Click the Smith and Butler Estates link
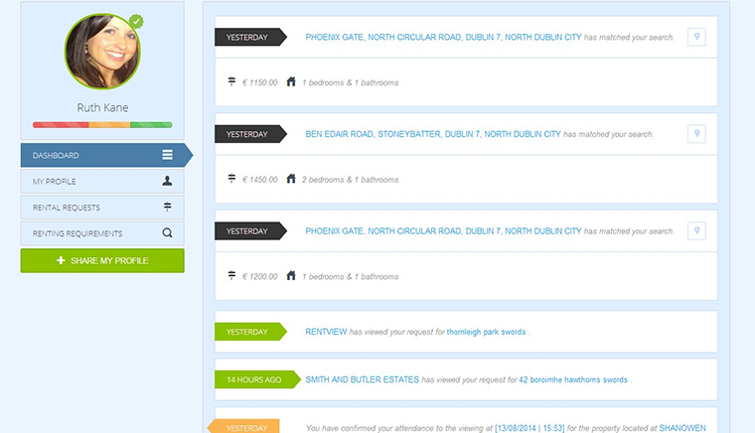Viewport: 755px width, 433px height. click(x=362, y=379)
